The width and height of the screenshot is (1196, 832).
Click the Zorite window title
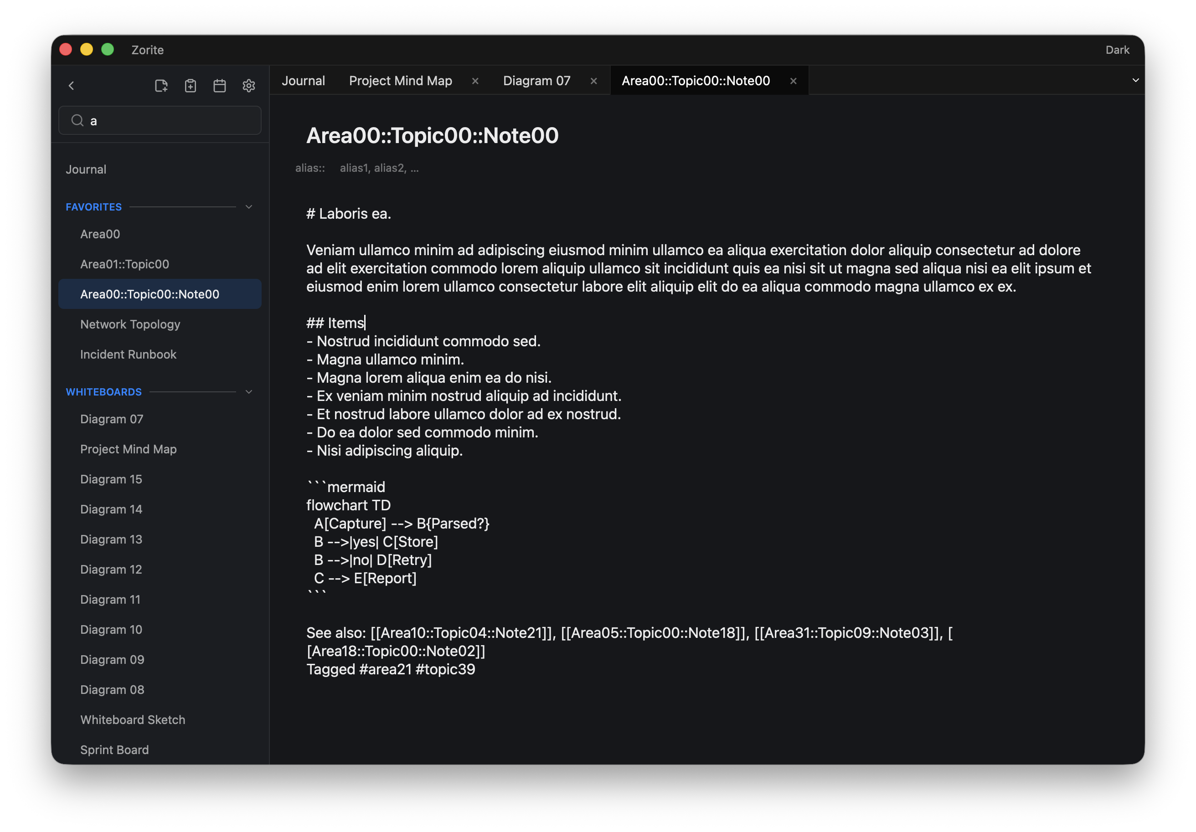pyautogui.click(x=147, y=50)
